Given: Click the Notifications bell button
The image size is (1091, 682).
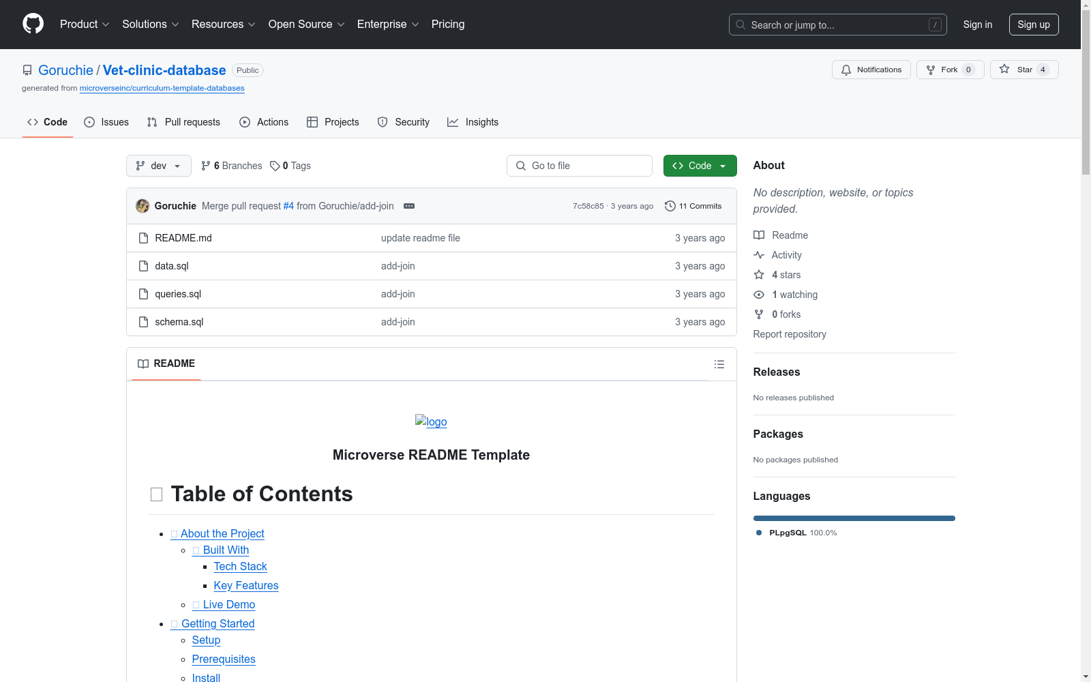Looking at the screenshot, I should [871, 70].
